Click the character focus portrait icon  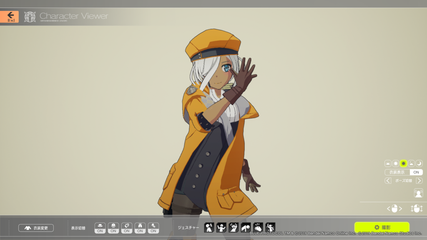click(418, 193)
